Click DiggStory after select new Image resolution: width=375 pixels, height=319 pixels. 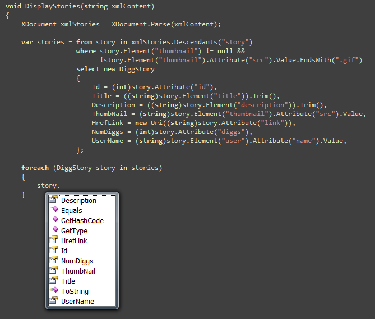tap(137, 69)
